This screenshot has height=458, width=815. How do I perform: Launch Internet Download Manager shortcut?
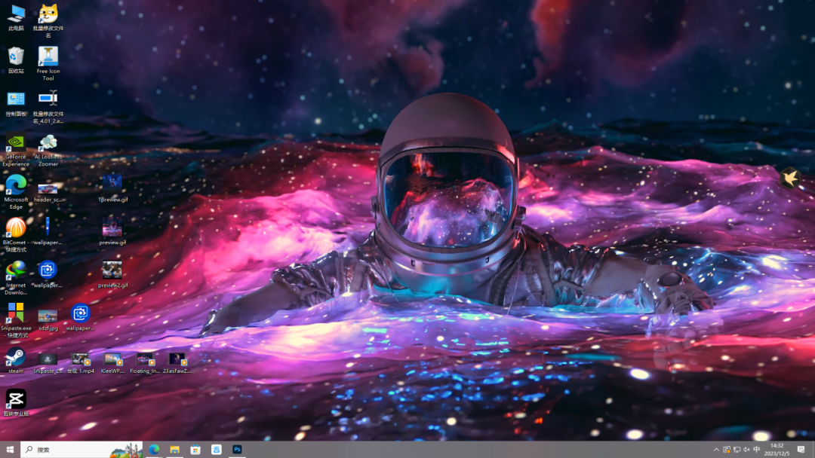16,278
